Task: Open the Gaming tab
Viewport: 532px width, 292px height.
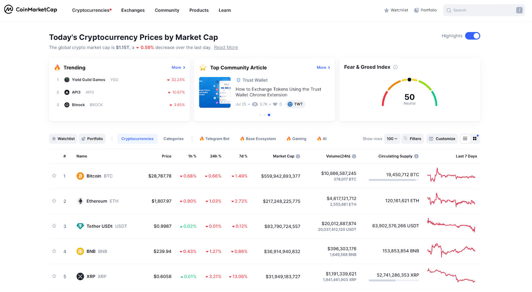Action: pyautogui.click(x=296, y=139)
